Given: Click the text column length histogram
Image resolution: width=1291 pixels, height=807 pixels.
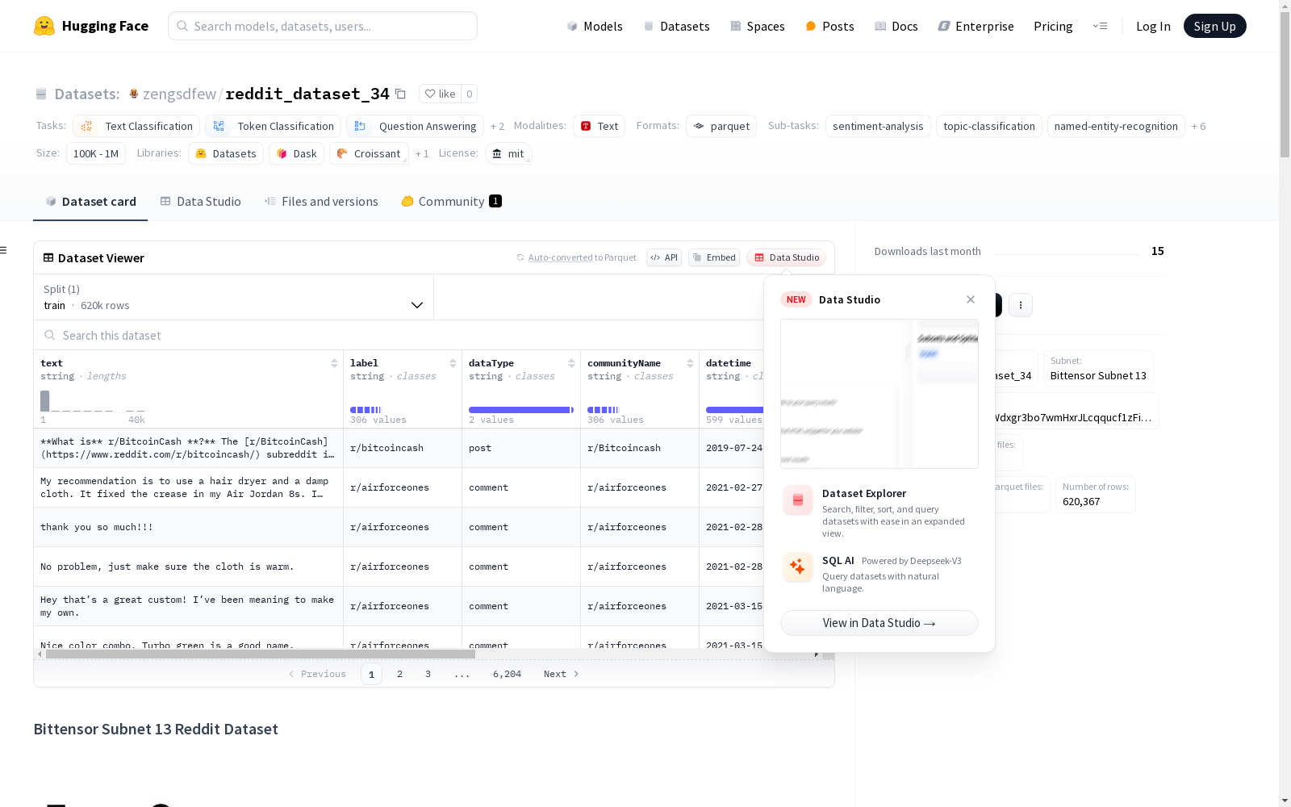Looking at the screenshot, I should click(x=93, y=401).
